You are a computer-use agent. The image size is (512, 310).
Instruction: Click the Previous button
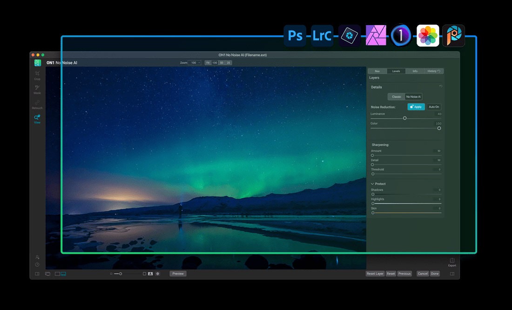point(404,274)
